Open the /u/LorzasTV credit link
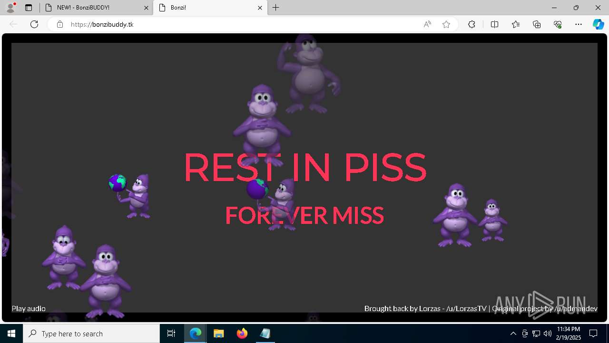609x343 pixels. (466, 309)
